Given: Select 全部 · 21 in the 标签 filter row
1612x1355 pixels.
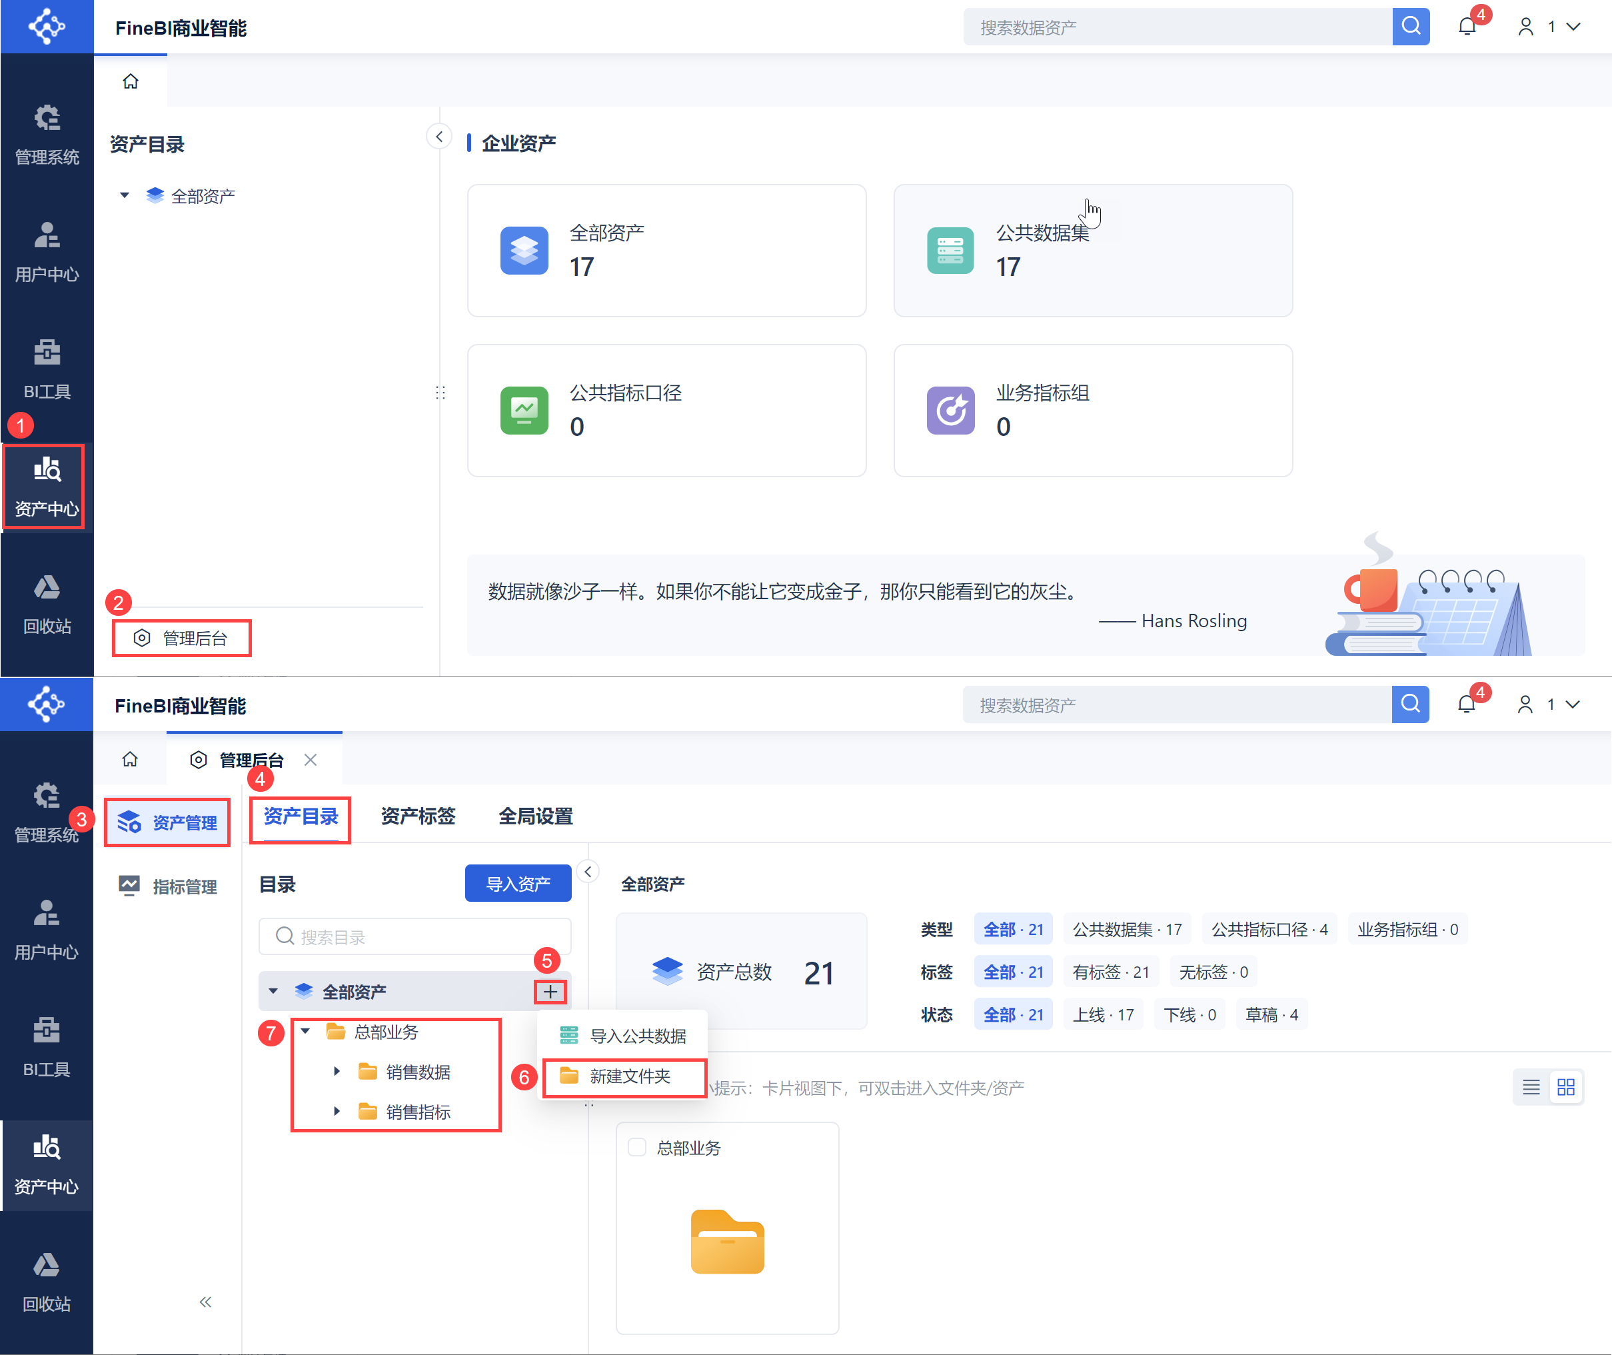Looking at the screenshot, I should [x=1013, y=972].
